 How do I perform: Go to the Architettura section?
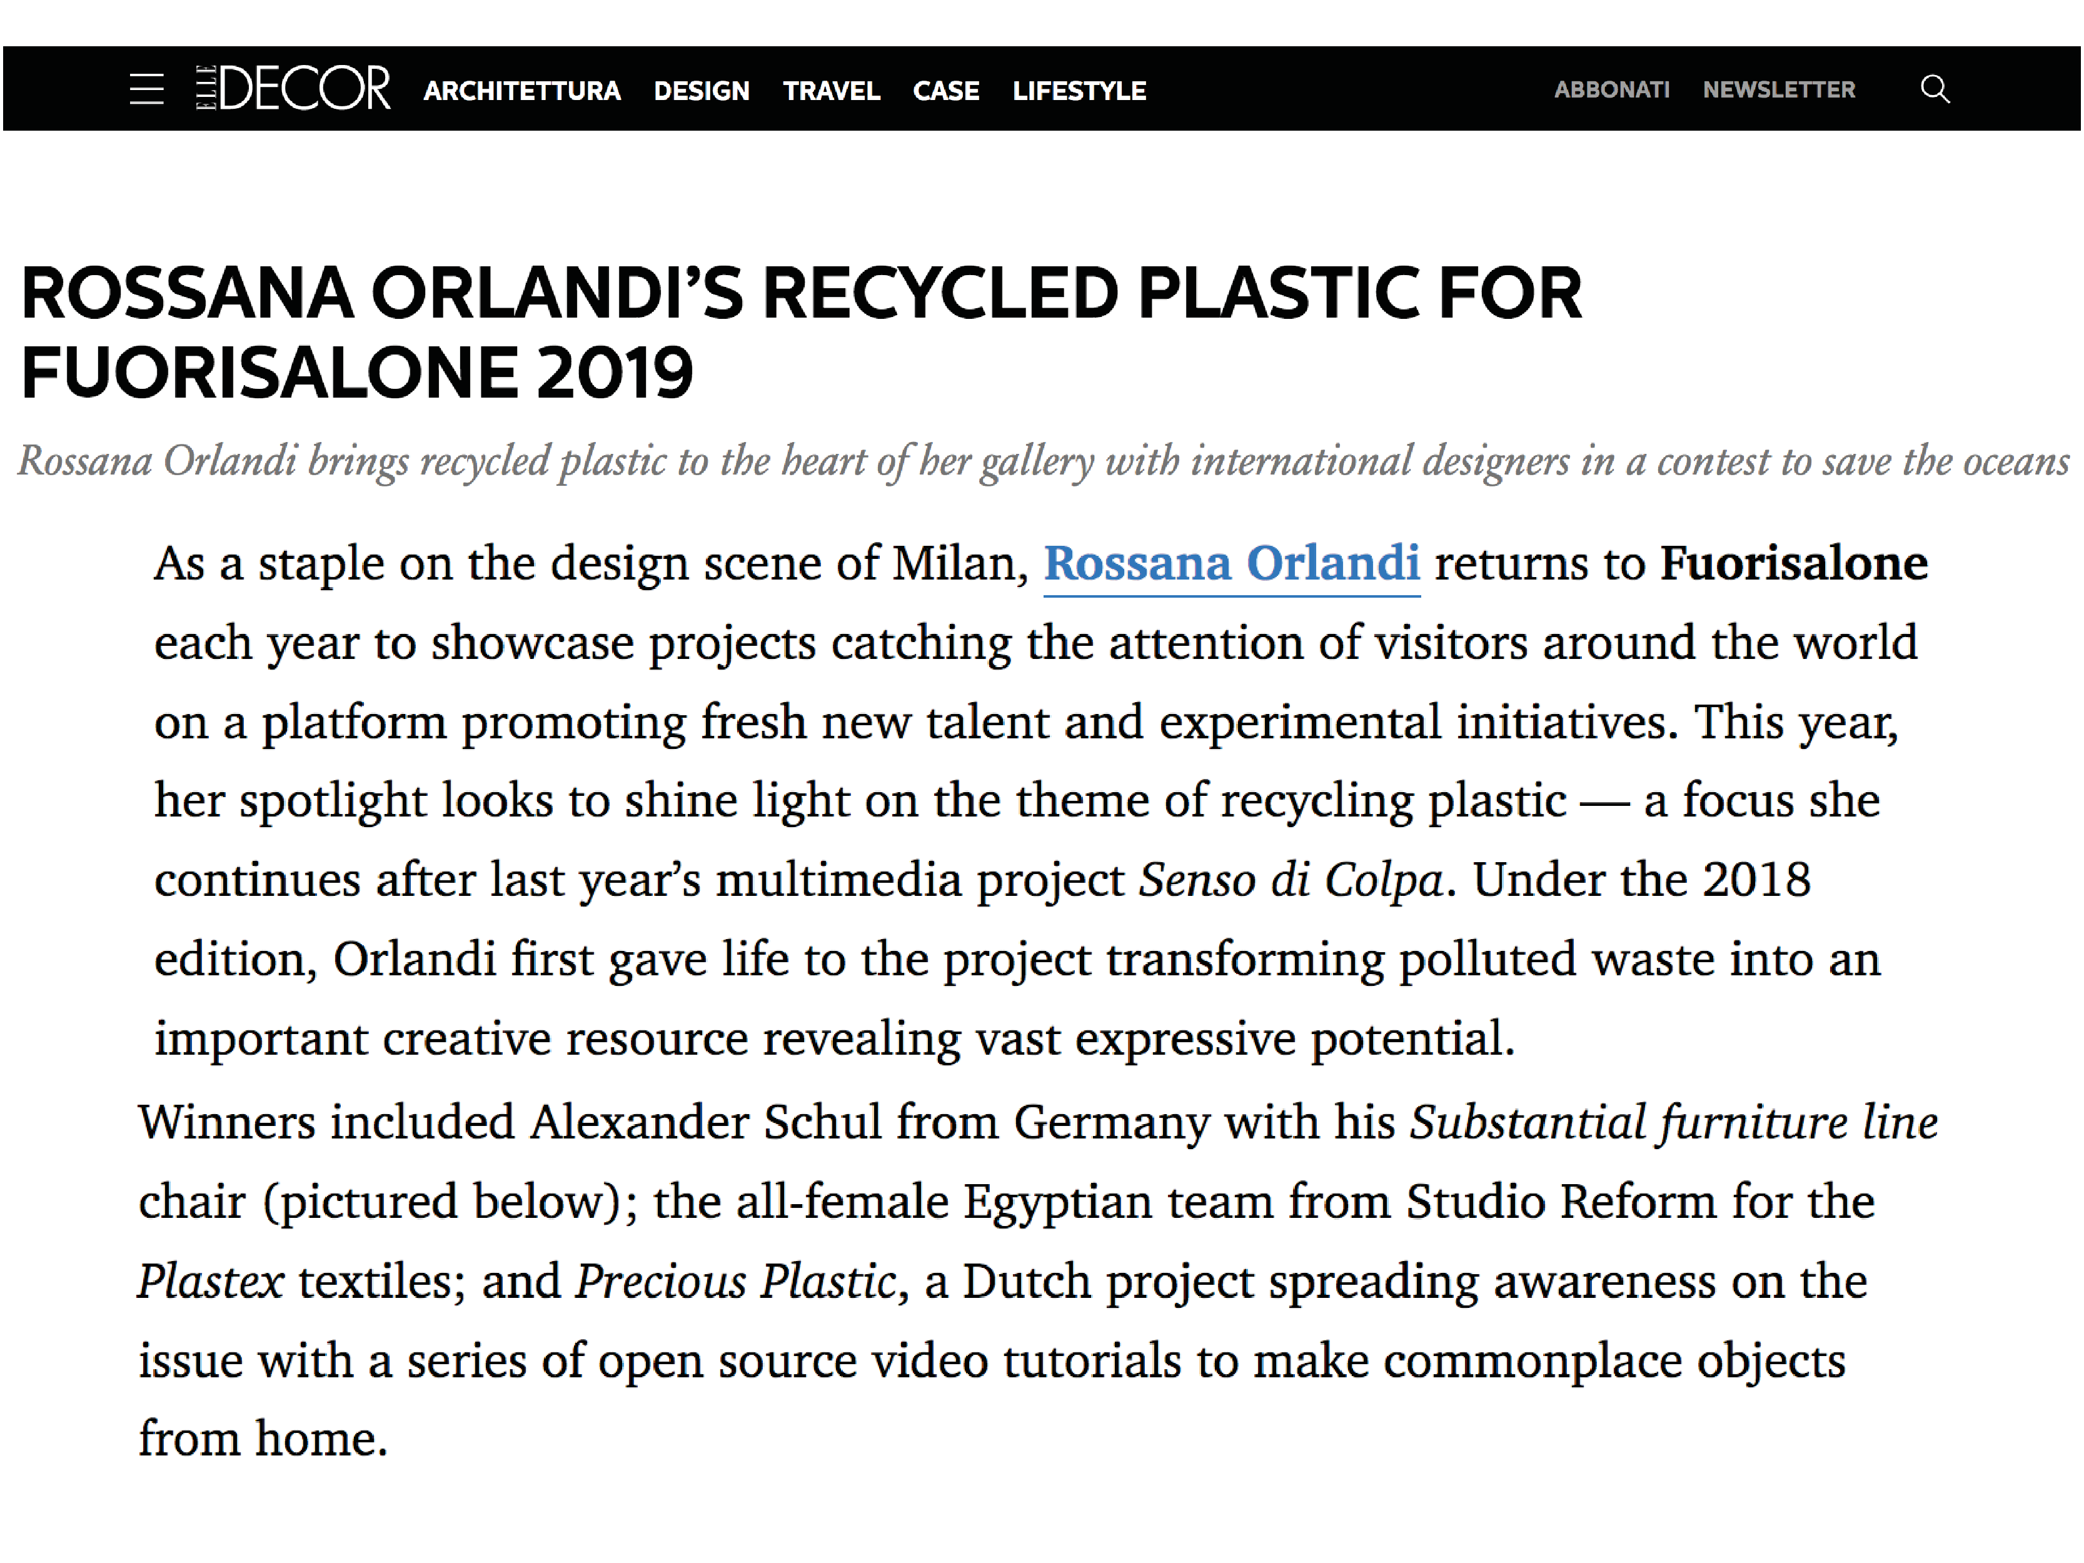point(522,91)
